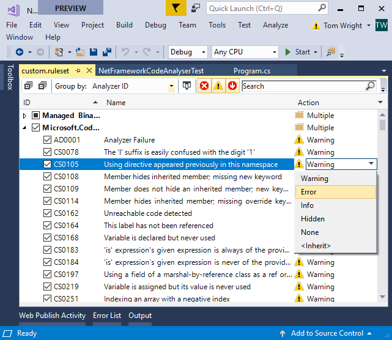Open the Any CPU platform dropdown
The height and width of the screenshot is (340, 392).
[x=274, y=52]
